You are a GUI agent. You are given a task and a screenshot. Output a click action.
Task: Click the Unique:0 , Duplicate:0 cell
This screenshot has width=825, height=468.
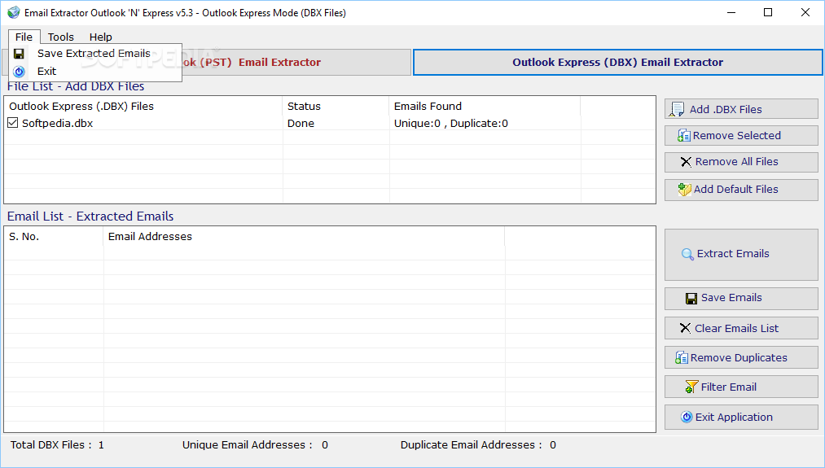(451, 124)
